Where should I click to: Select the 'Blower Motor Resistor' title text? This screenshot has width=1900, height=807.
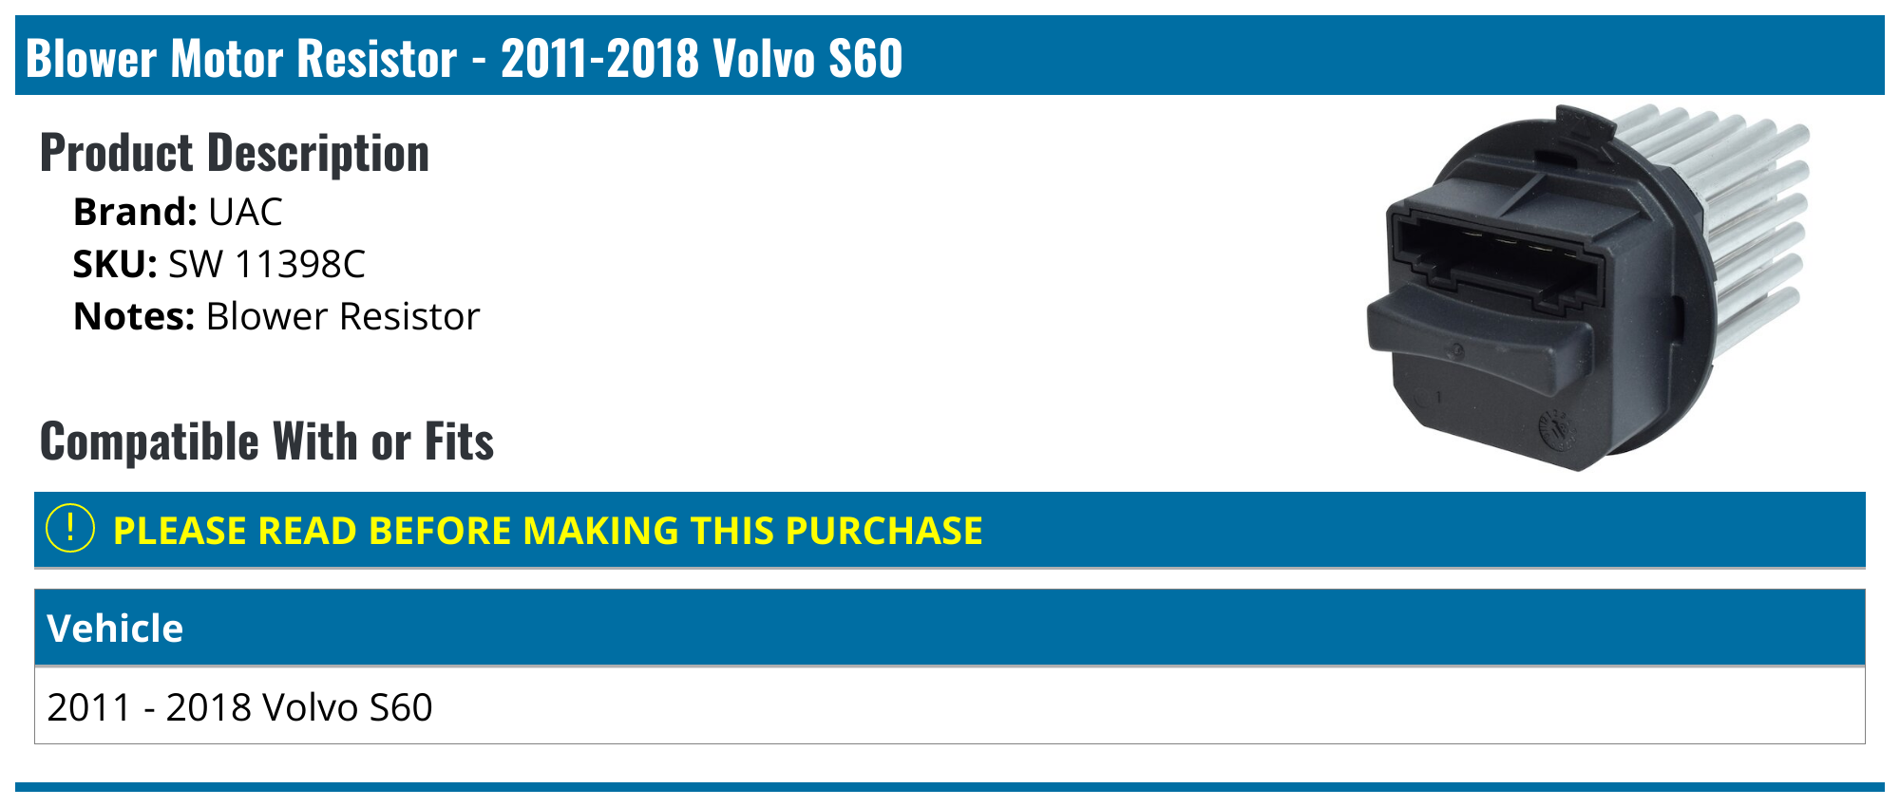[241, 58]
